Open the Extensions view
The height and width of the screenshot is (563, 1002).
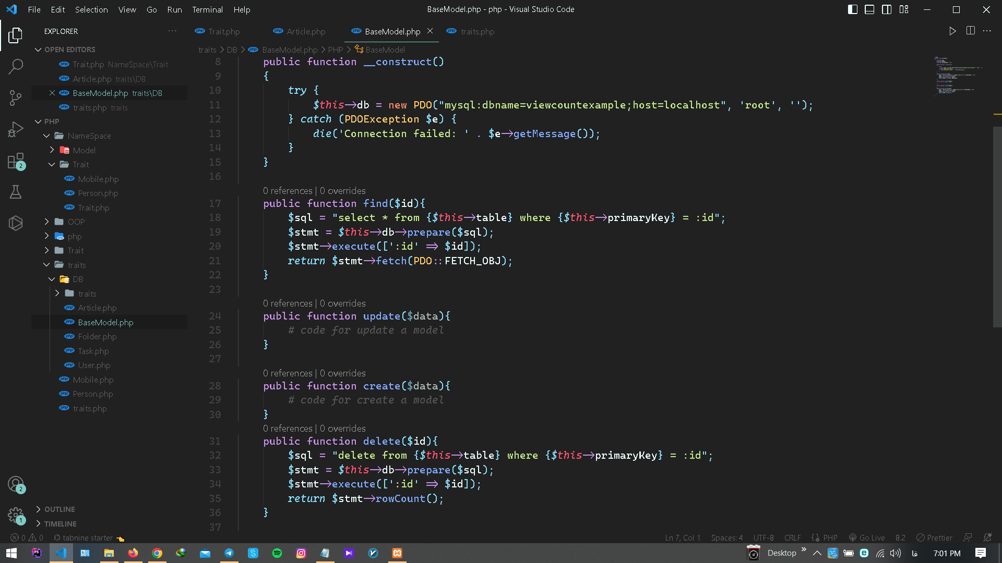(16, 161)
